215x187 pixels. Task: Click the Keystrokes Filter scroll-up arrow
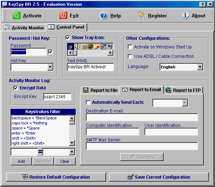72,118
